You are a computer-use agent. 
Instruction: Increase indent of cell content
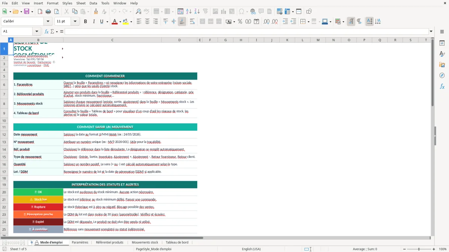[285, 22]
